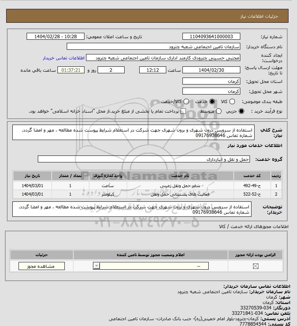Screen dimensions: 297x326
Task: Click the delivery city field کرمان
Action: pyautogui.click(x=211, y=91)
